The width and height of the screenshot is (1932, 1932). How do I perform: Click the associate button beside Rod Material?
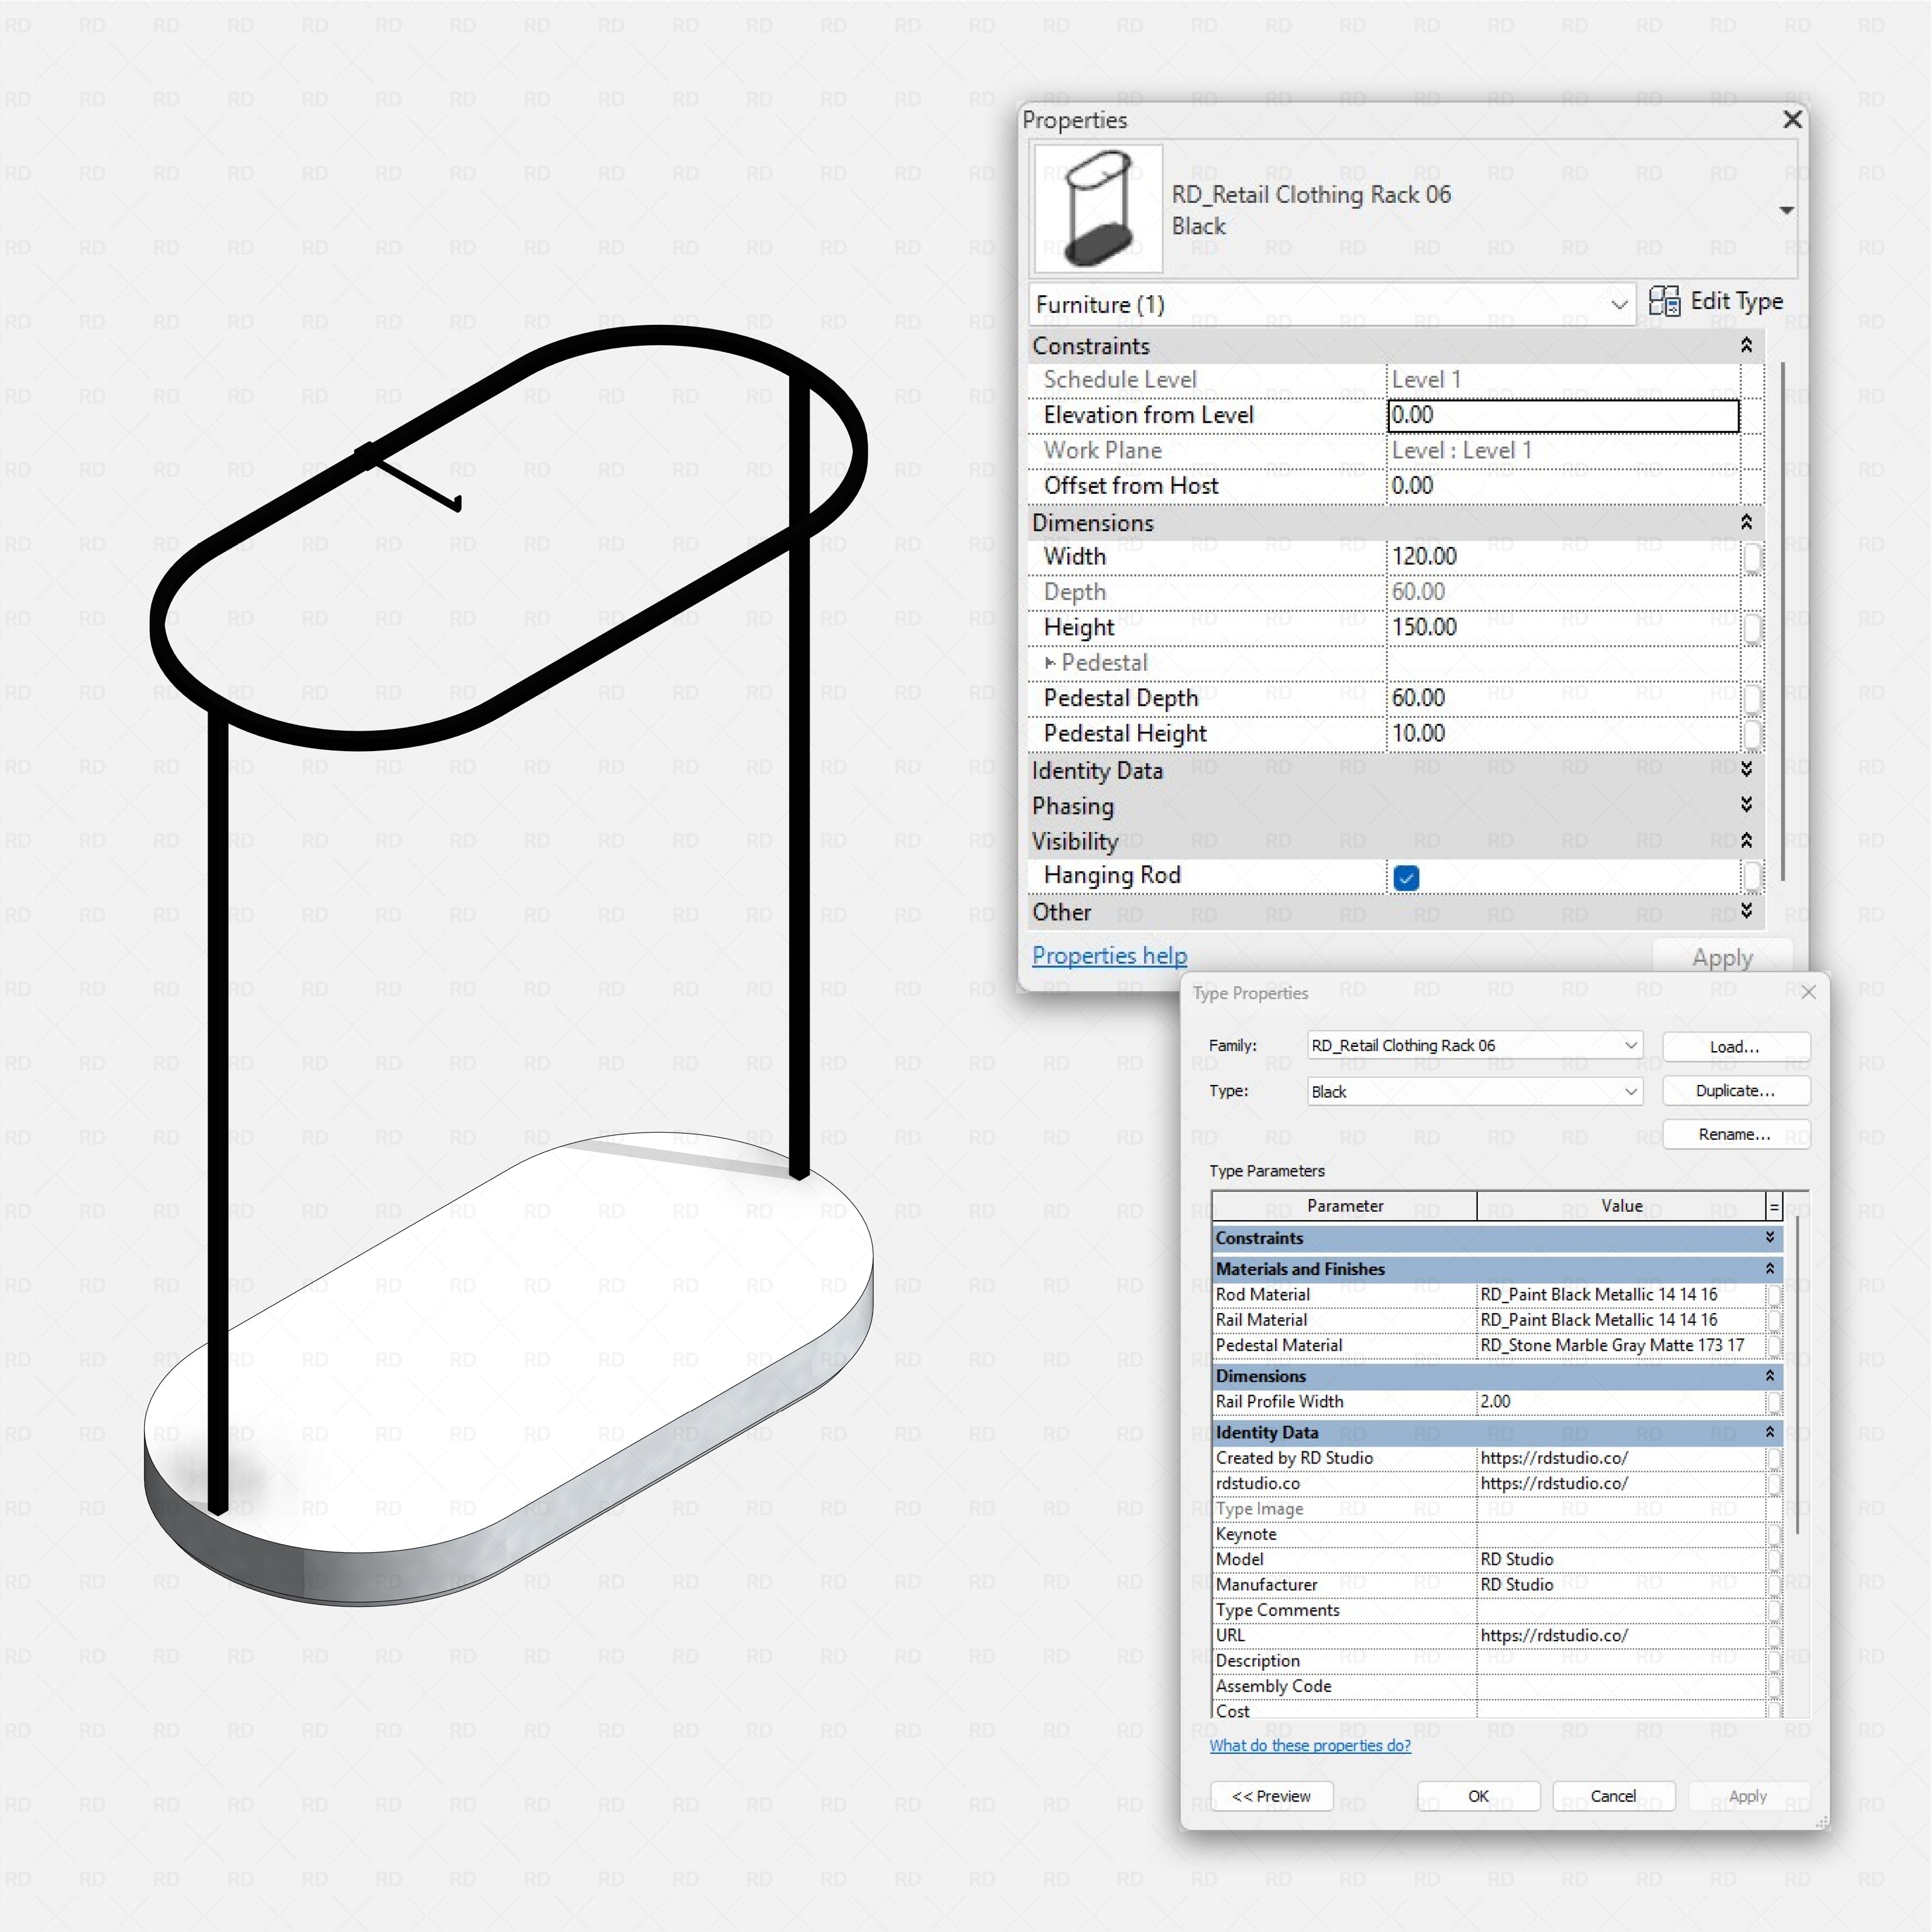coord(1774,1295)
